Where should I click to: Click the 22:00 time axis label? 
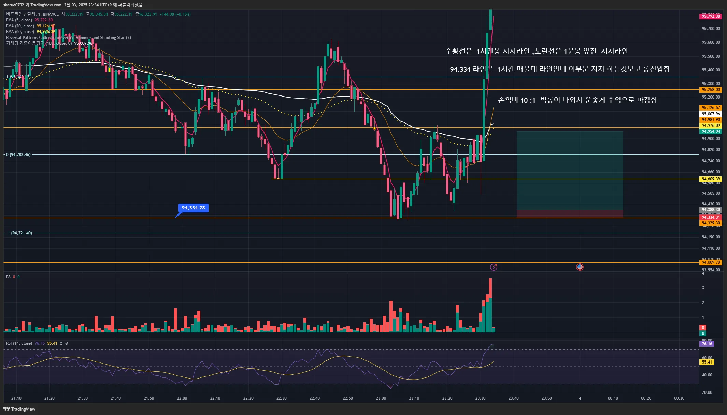(182, 398)
